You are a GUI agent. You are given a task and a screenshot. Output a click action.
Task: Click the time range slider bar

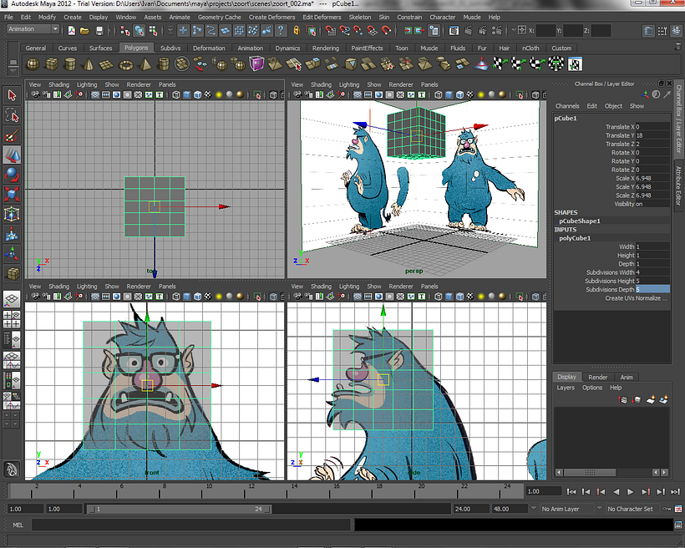click(x=179, y=509)
